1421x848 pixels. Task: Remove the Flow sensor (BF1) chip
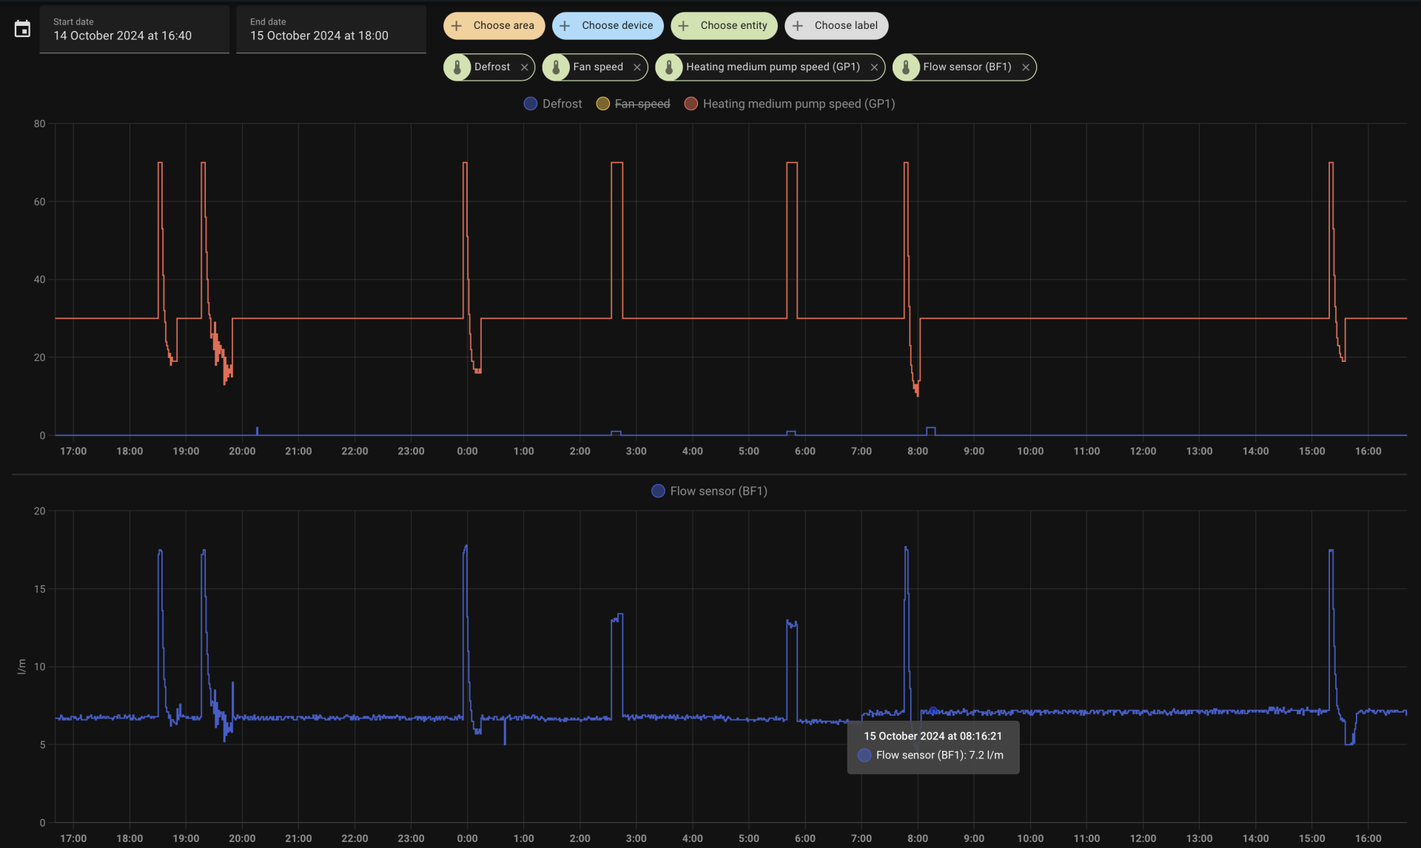(1025, 67)
